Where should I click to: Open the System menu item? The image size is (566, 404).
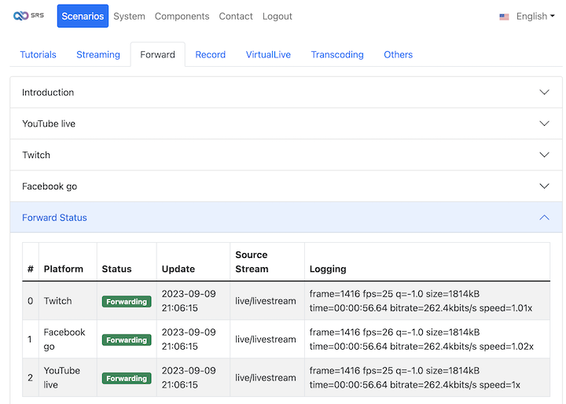[129, 17]
